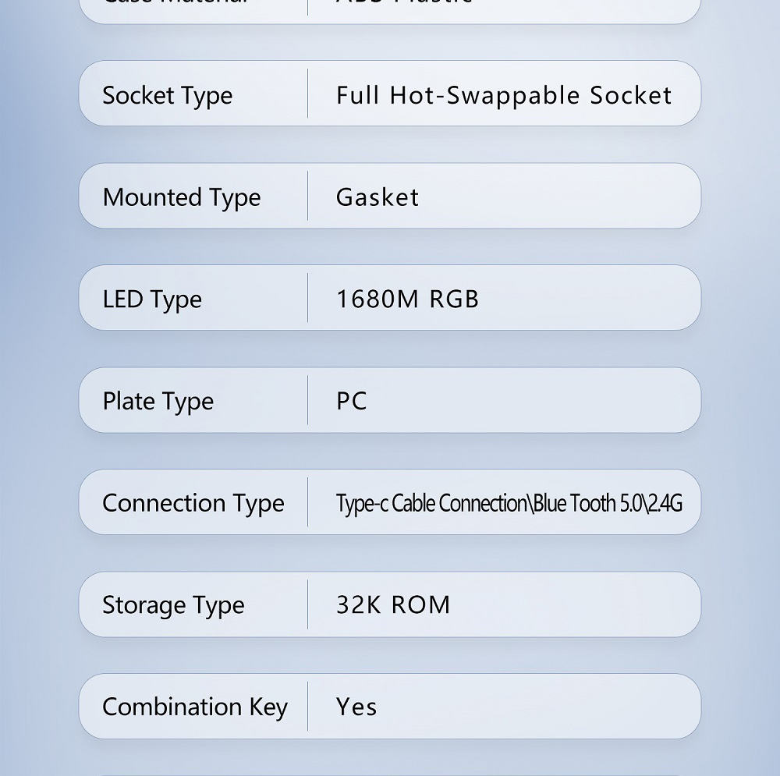Select the Gasket value text
Screen dimensions: 780x776
click(x=378, y=197)
